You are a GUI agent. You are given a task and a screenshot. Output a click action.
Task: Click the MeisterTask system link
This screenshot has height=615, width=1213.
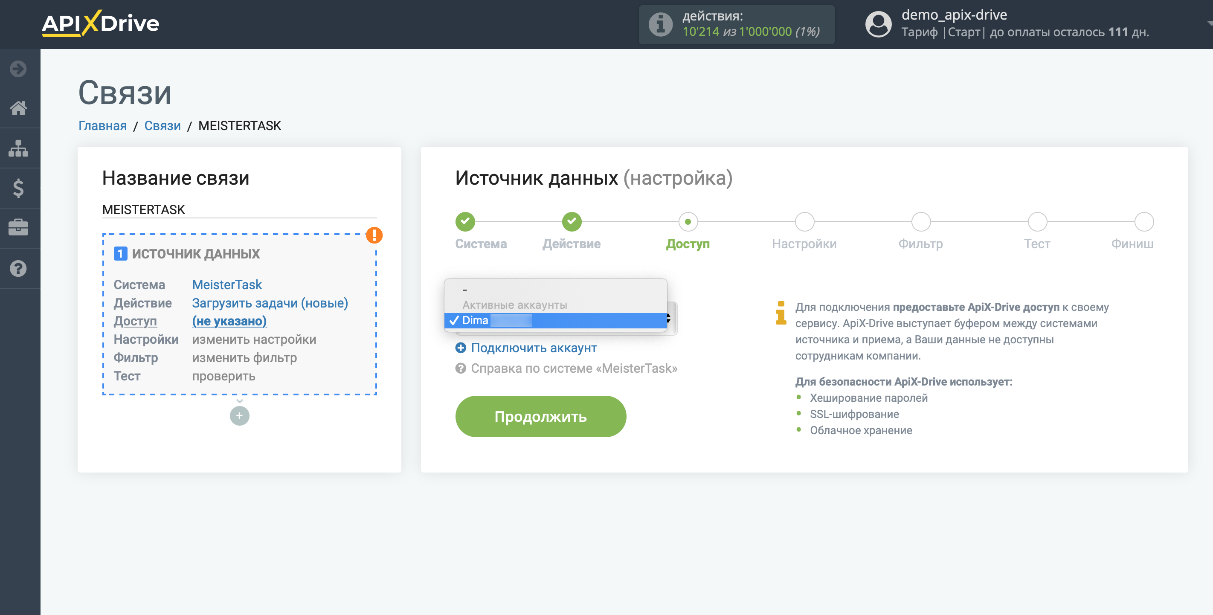pyautogui.click(x=226, y=284)
